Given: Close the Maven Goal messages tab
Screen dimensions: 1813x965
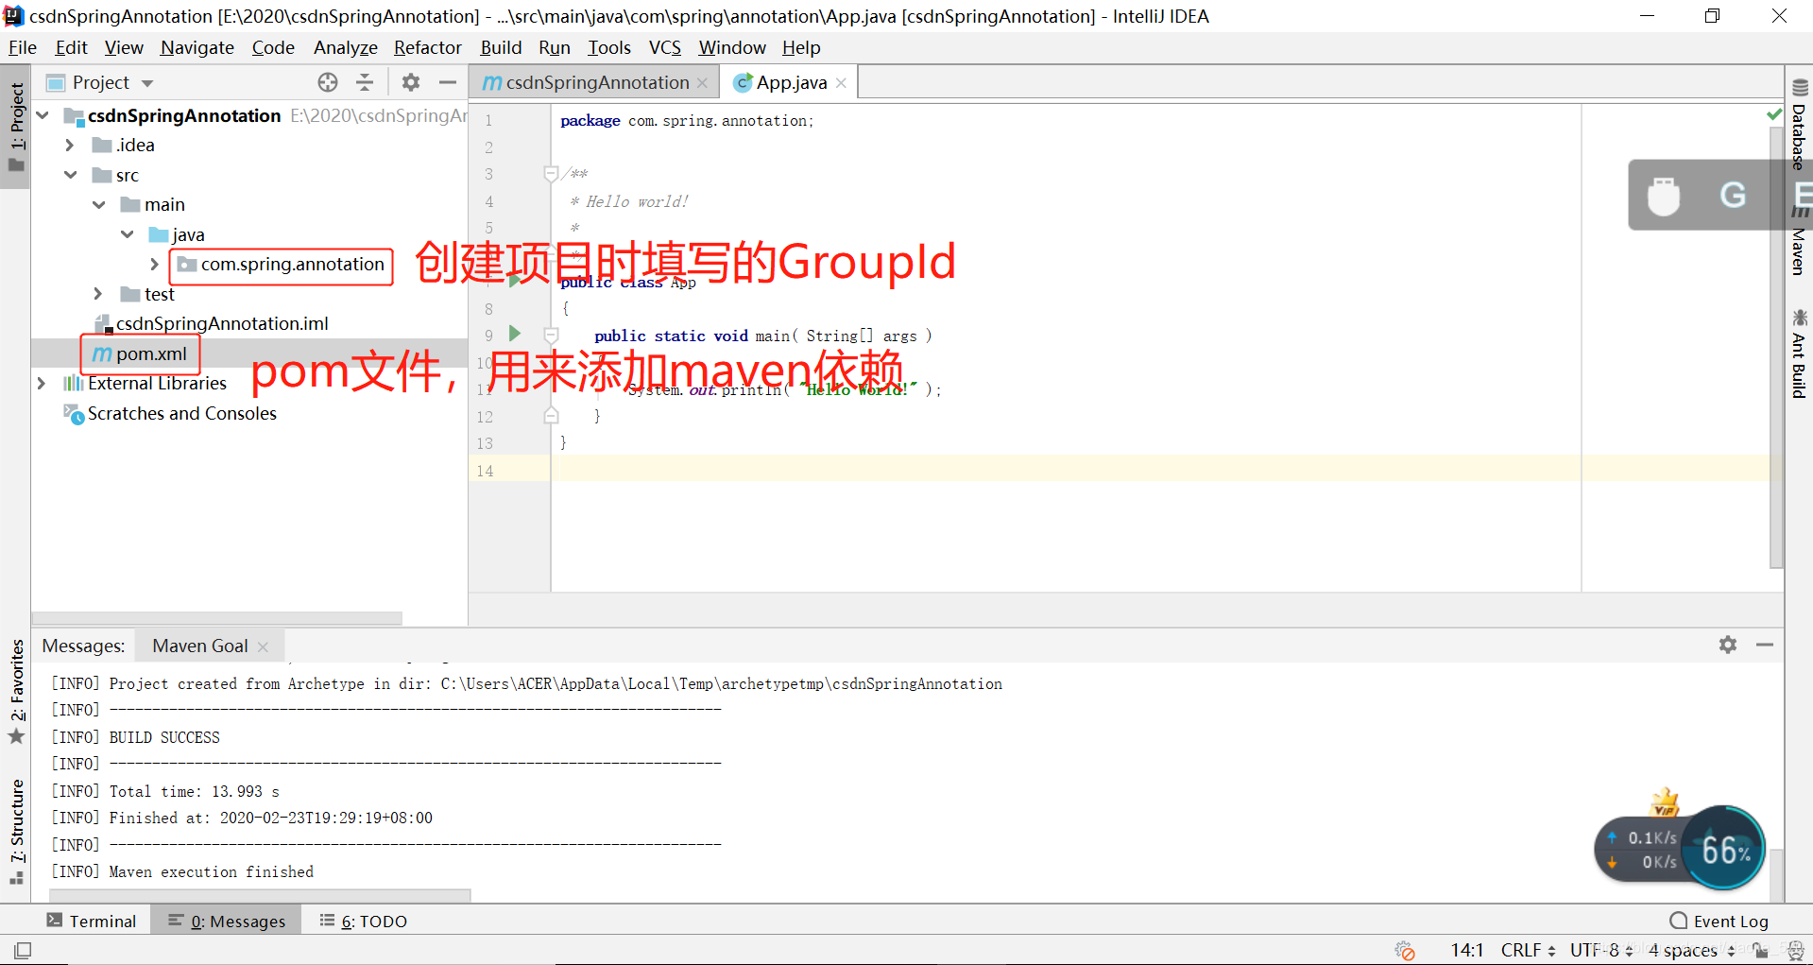Looking at the screenshot, I should coord(263,646).
